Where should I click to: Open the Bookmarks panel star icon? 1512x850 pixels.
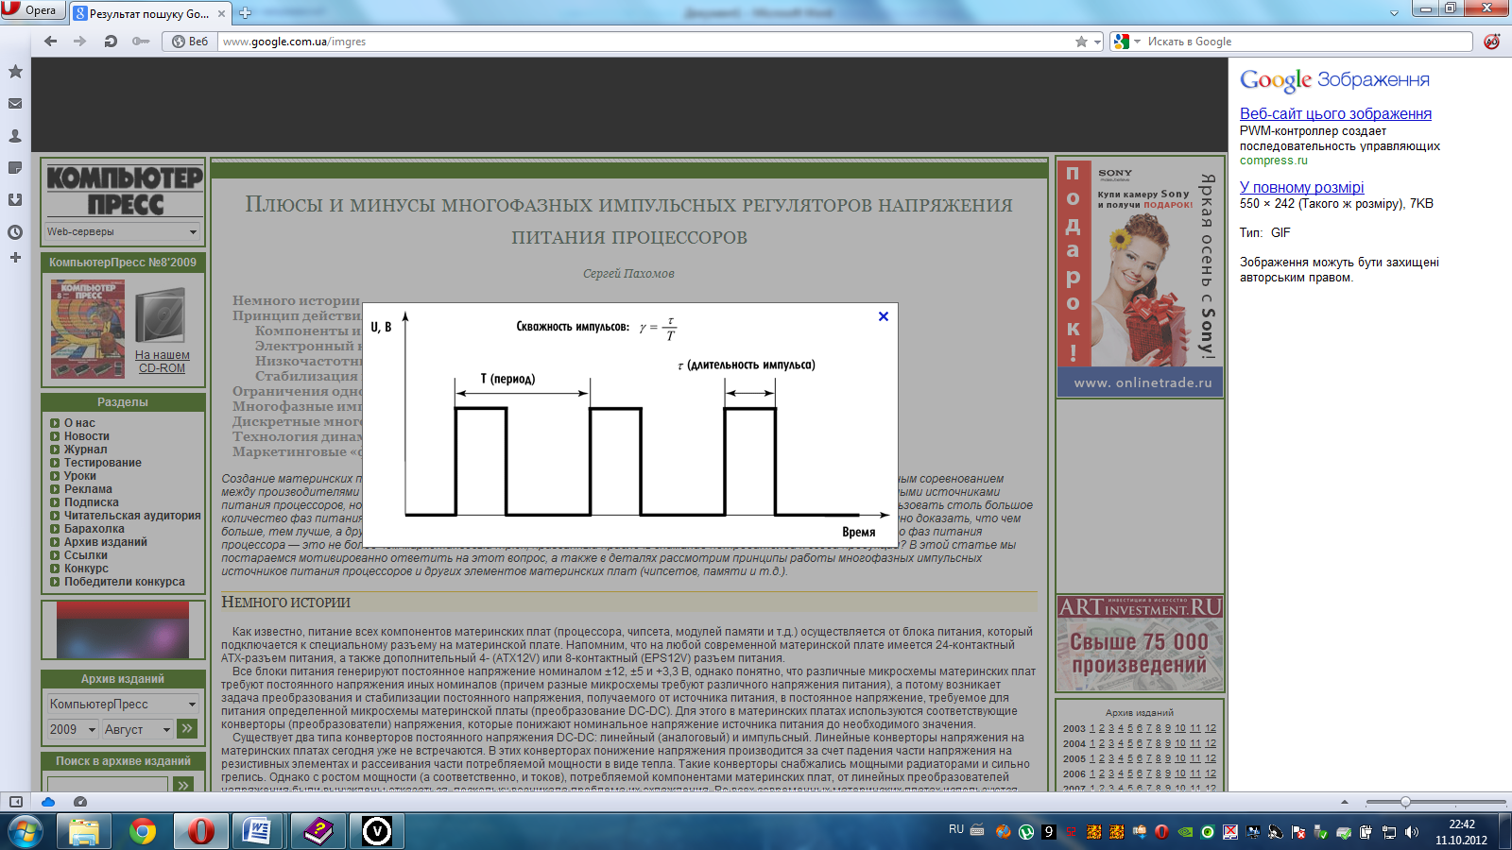(x=15, y=72)
